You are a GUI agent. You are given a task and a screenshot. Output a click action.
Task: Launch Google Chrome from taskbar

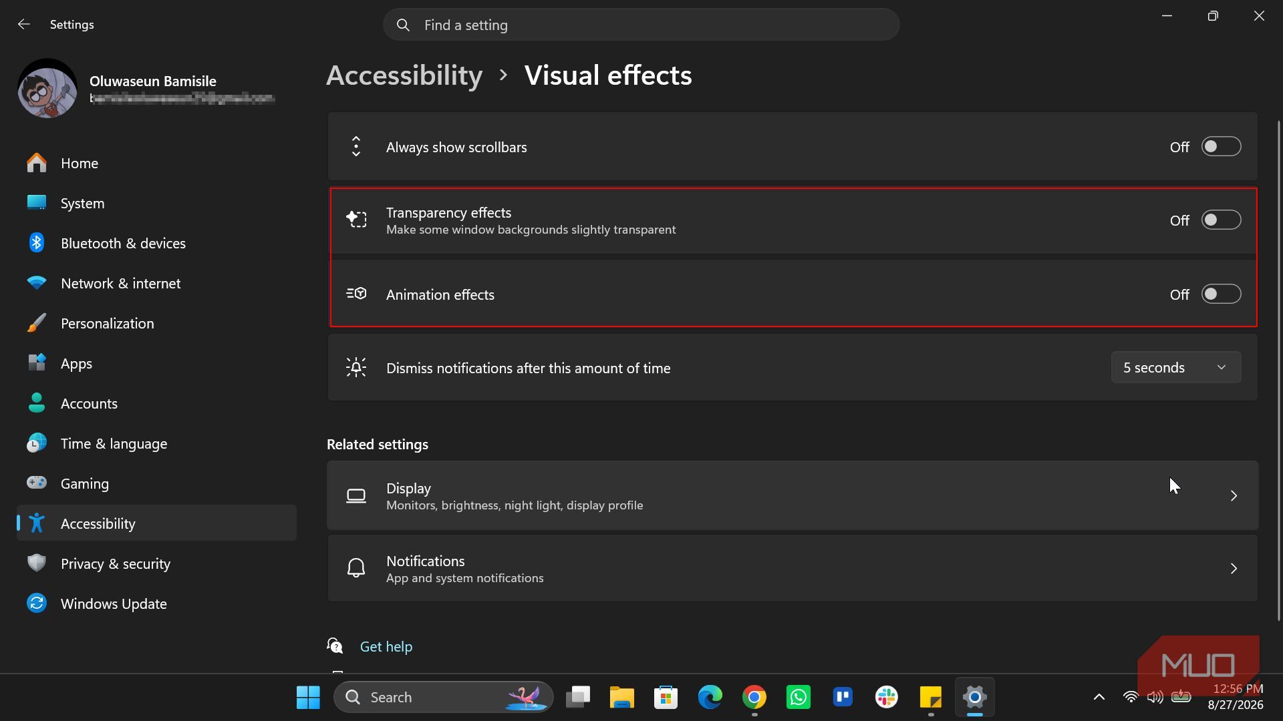754,698
